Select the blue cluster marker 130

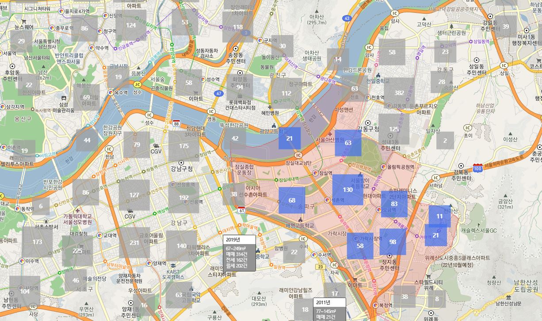(348, 190)
